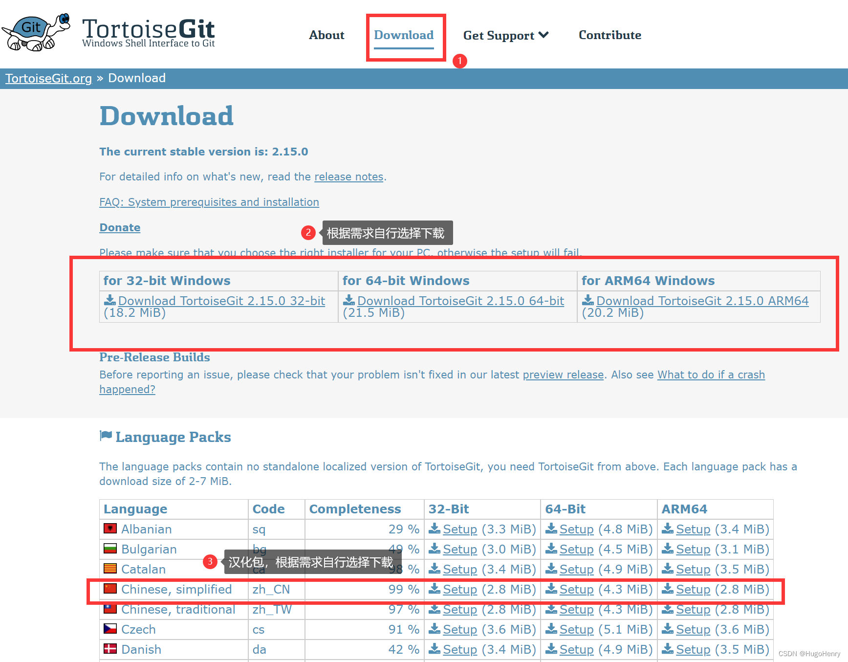Click the Bulgarian flag icon
This screenshot has width=848, height=662.
110,549
